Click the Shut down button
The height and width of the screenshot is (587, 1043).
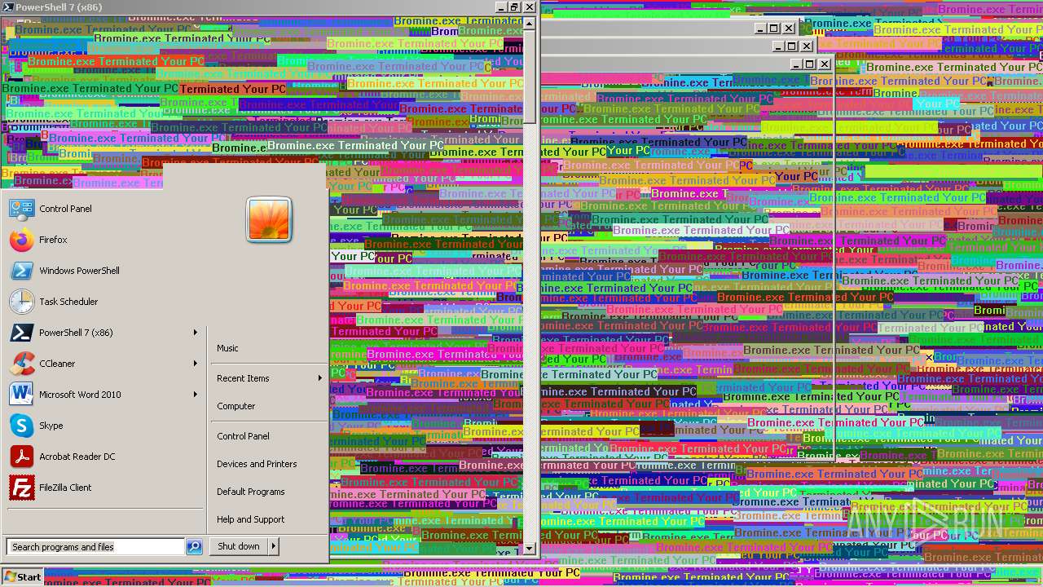(239, 546)
